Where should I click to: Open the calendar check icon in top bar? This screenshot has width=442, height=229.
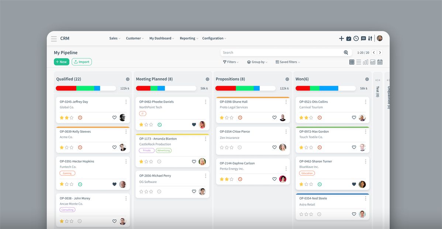(349, 38)
